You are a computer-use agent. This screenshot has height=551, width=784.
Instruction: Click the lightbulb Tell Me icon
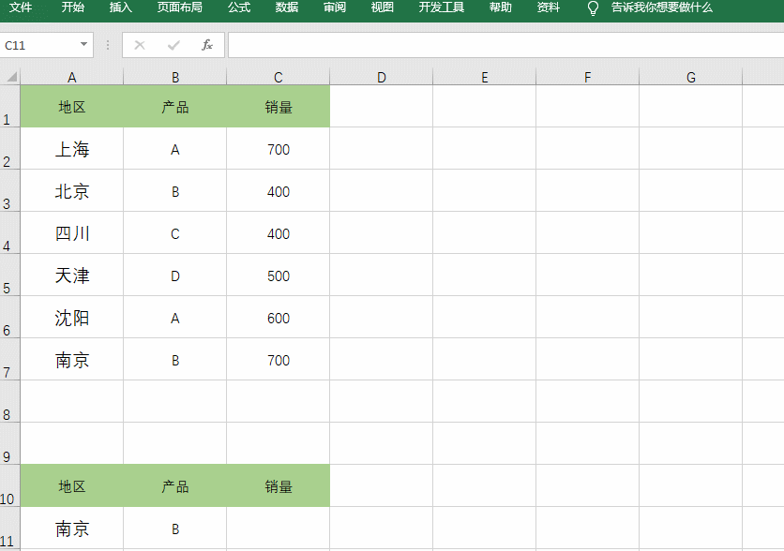pos(592,8)
